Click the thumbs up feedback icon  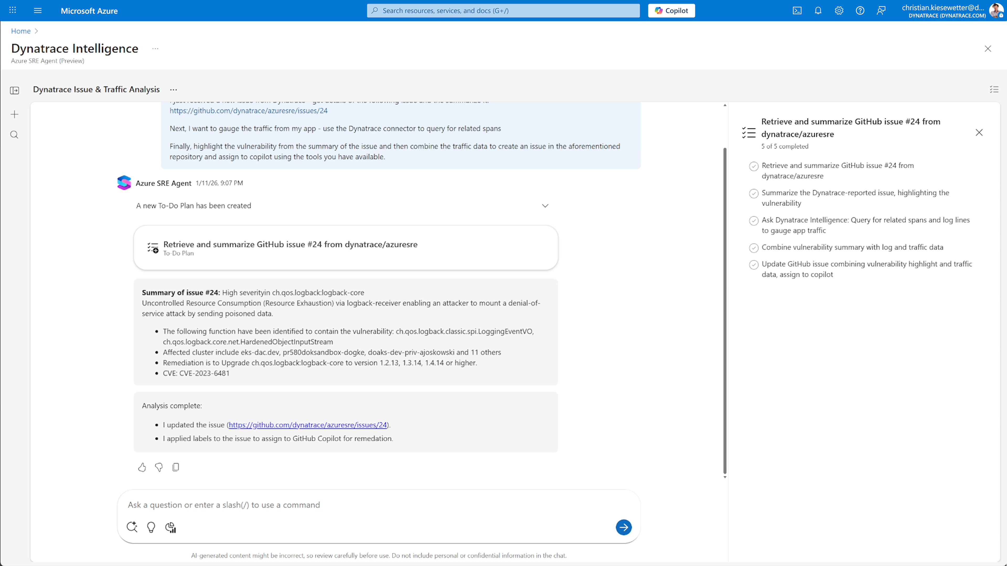pos(142,467)
